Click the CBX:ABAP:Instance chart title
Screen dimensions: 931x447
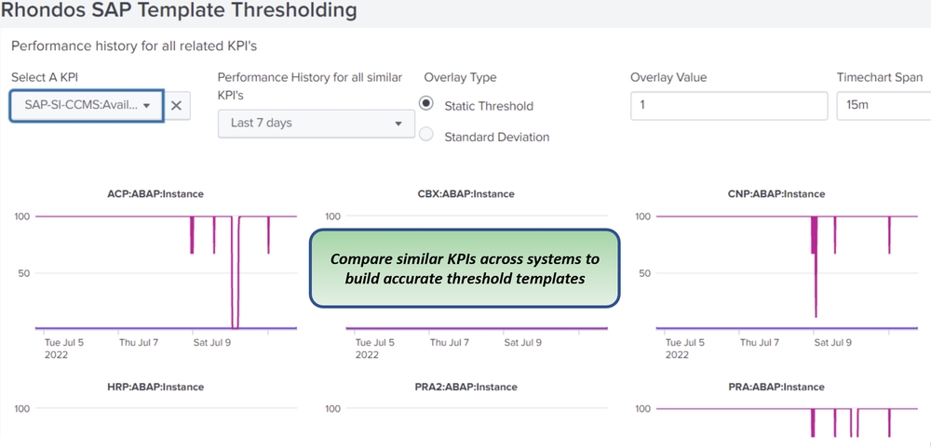coord(466,194)
